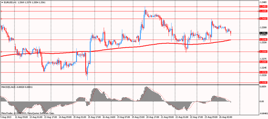Click the 23 Aug 09:00 time label

point(212,117)
